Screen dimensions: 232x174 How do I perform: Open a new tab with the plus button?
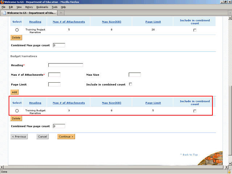(61, 13)
